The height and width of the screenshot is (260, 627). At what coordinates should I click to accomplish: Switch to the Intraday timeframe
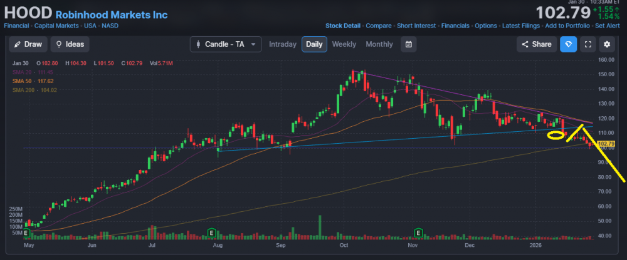click(283, 44)
